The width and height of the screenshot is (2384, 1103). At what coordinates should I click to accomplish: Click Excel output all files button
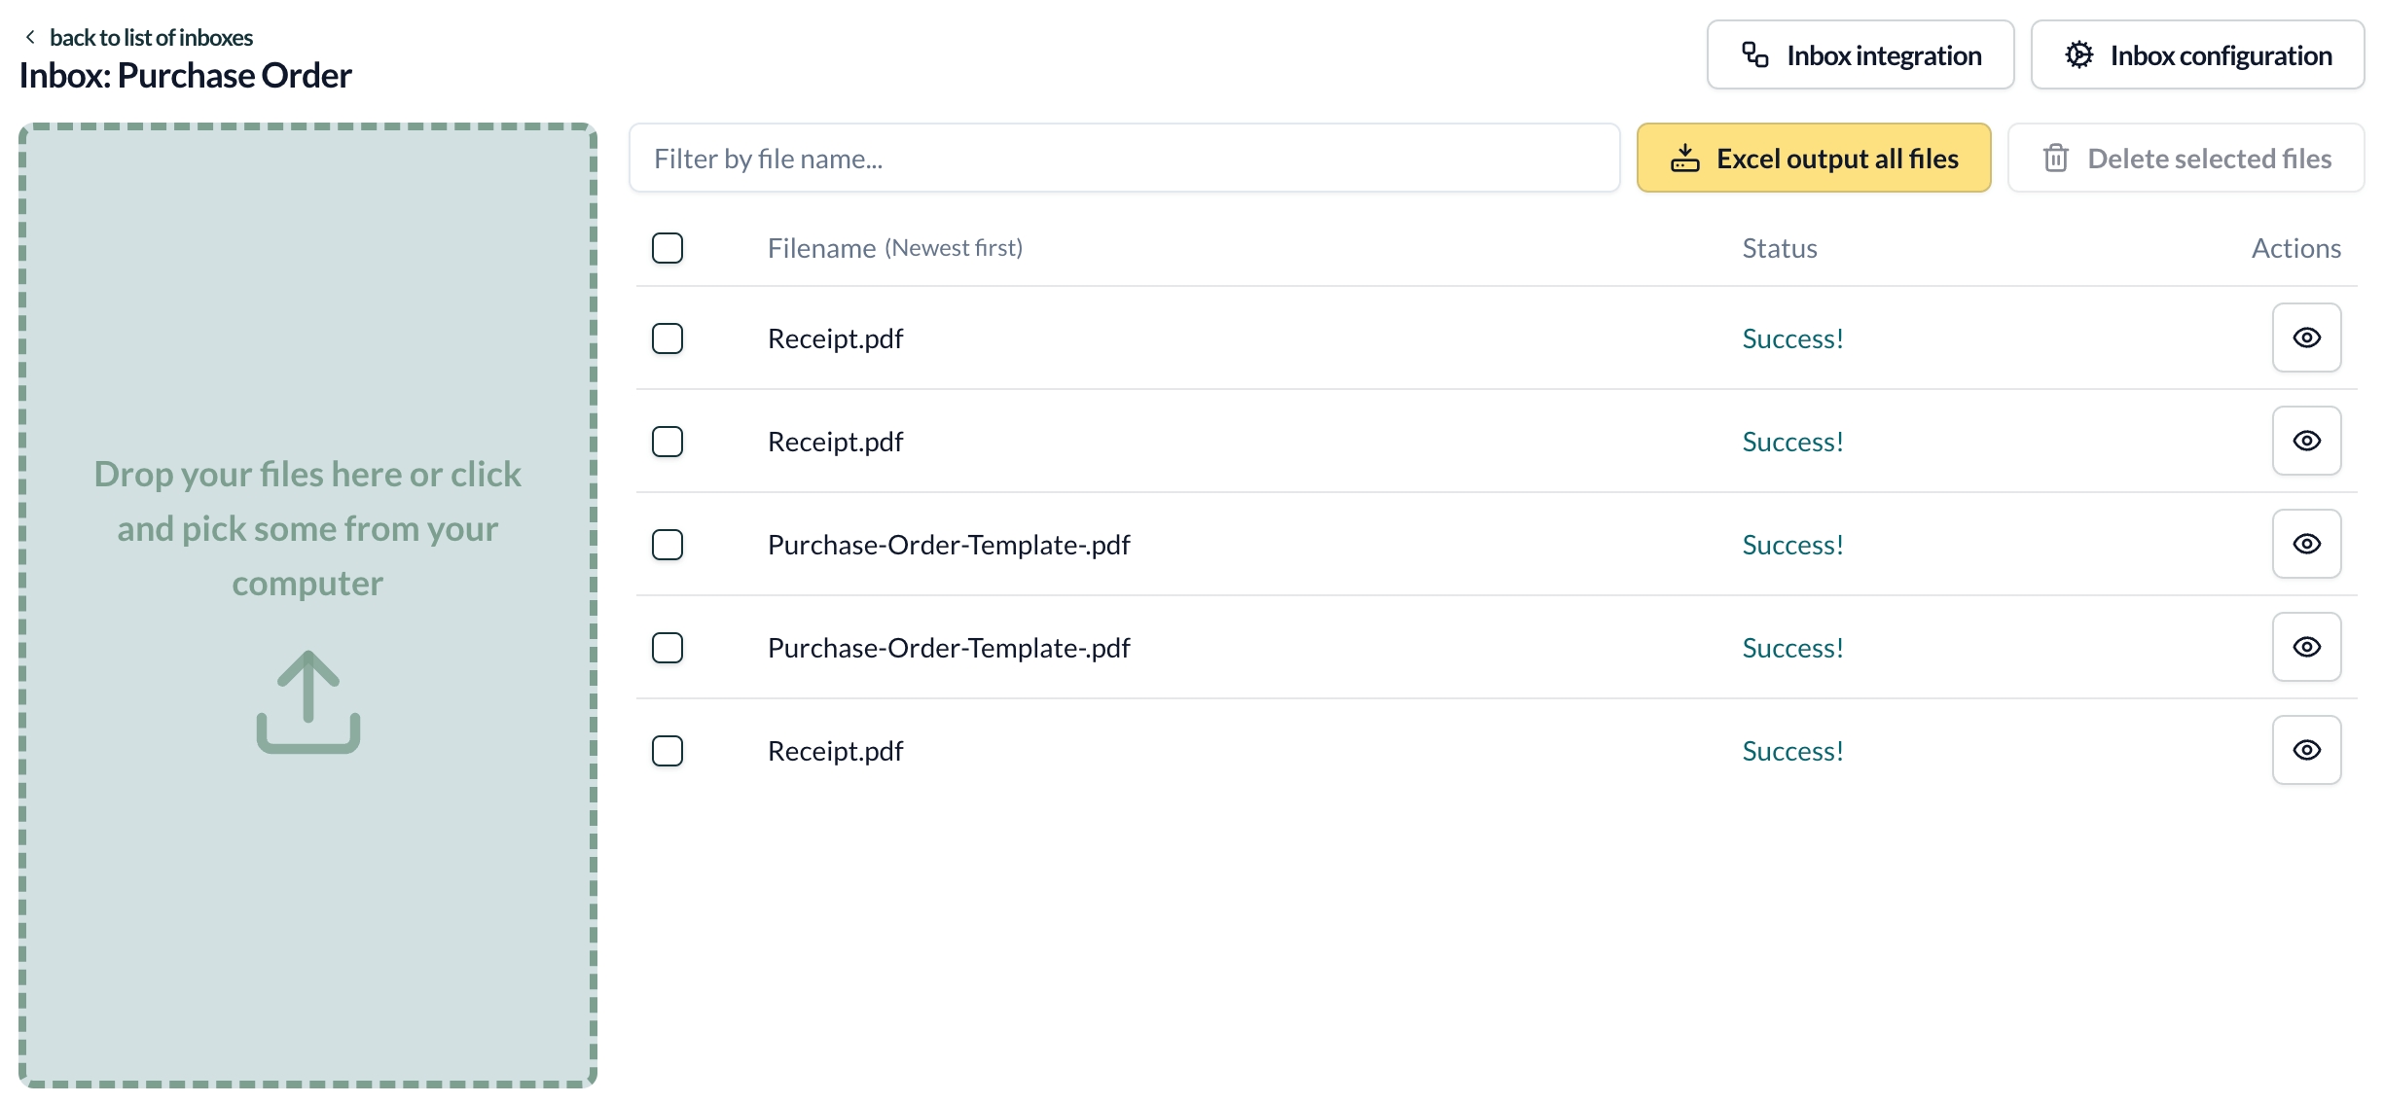tap(1813, 158)
